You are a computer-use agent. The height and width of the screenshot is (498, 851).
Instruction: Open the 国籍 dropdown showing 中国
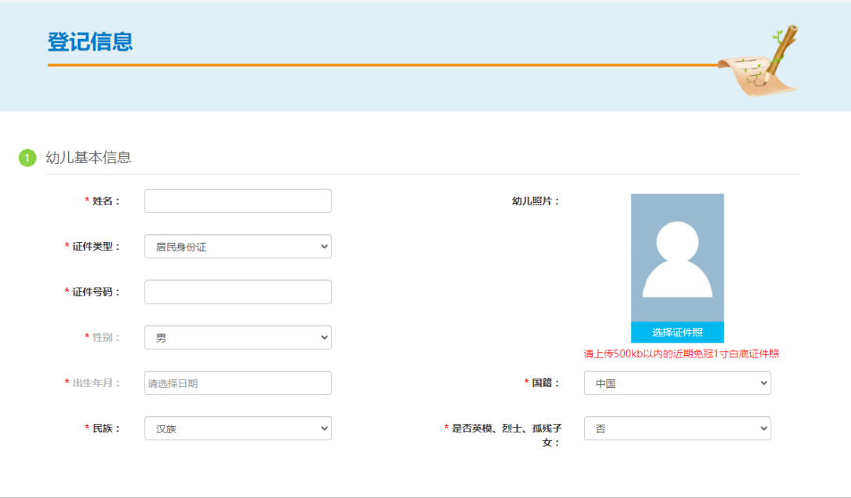(677, 383)
